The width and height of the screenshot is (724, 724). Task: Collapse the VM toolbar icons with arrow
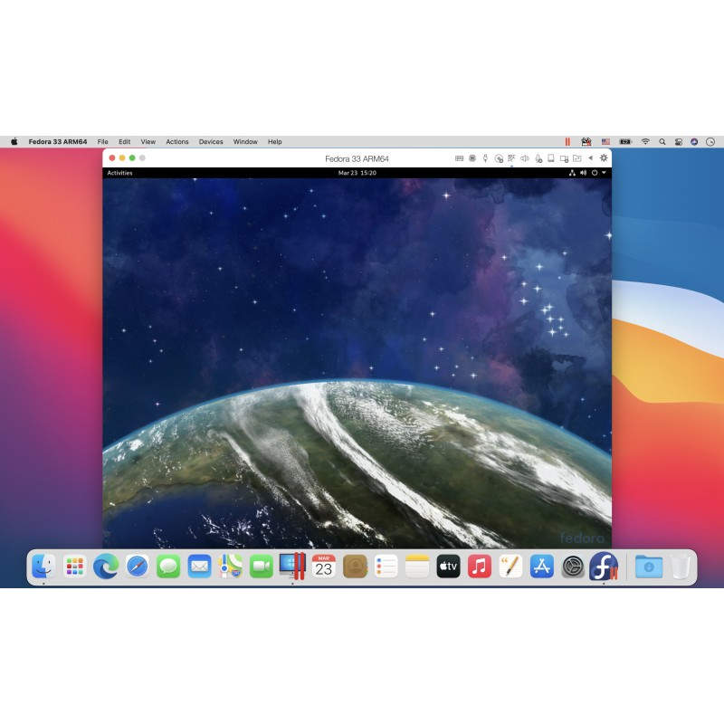point(590,158)
